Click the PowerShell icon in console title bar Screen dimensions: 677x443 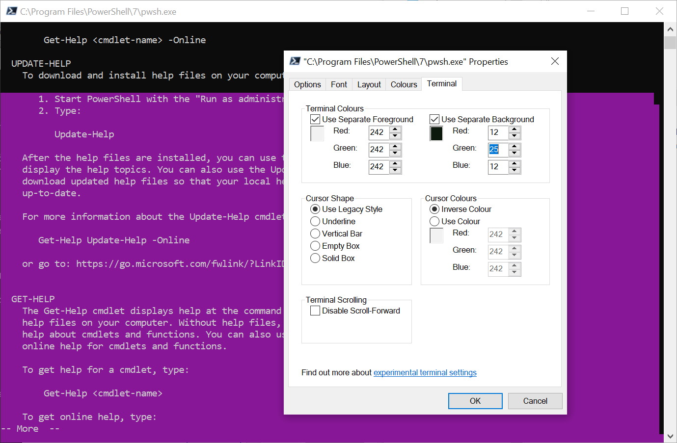12,11
